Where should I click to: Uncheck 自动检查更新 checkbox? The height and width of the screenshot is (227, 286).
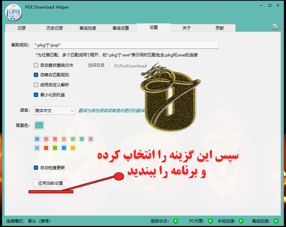coord(36,168)
